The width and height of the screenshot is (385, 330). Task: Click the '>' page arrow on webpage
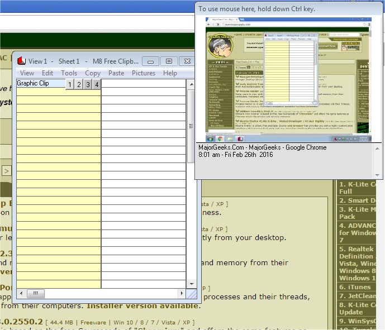7,171
